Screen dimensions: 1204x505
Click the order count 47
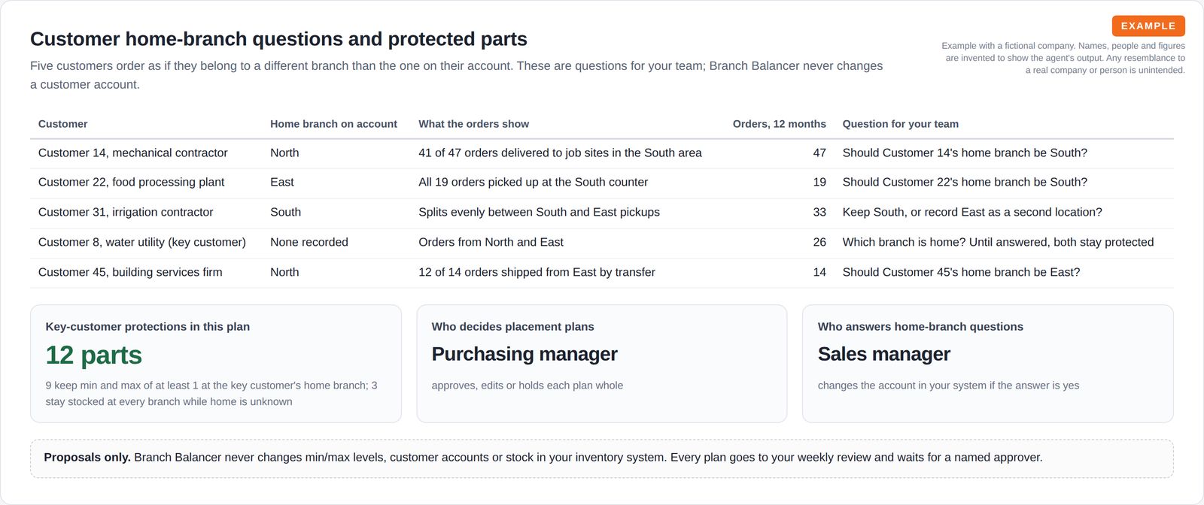point(819,153)
